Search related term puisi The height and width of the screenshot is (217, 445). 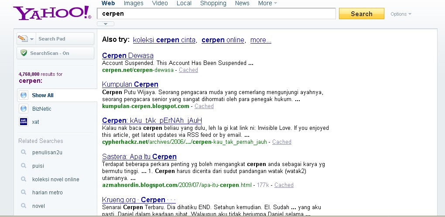38,166
